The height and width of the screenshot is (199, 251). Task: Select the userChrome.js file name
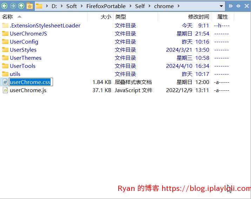[x=28, y=90]
